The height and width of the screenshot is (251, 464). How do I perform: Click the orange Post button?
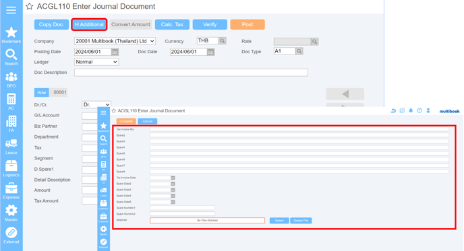[248, 24]
